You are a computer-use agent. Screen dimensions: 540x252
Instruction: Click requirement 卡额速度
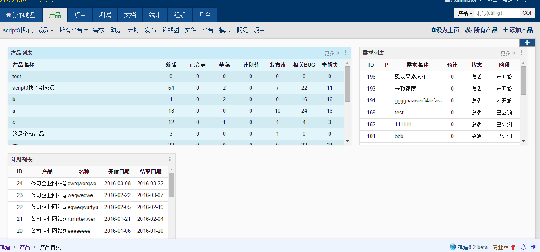tap(405, 89)
